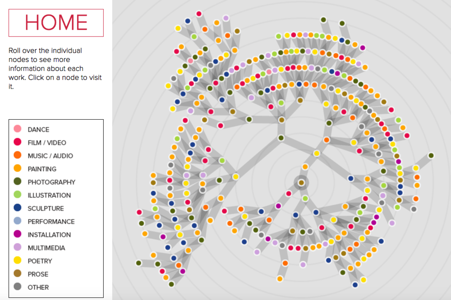Click the DANCE label text
The width and height of the screenshot is (451, 300).
[38, 130]
